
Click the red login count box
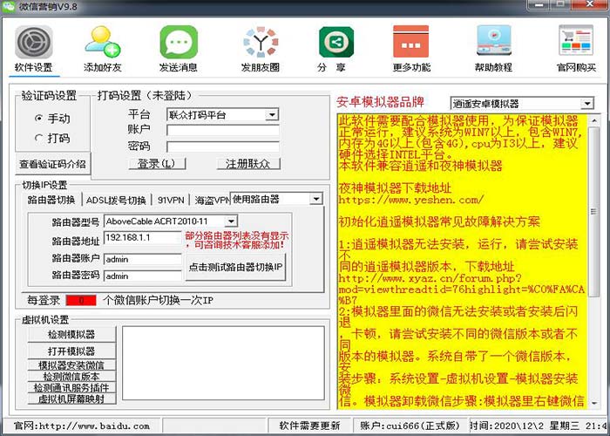81,300
